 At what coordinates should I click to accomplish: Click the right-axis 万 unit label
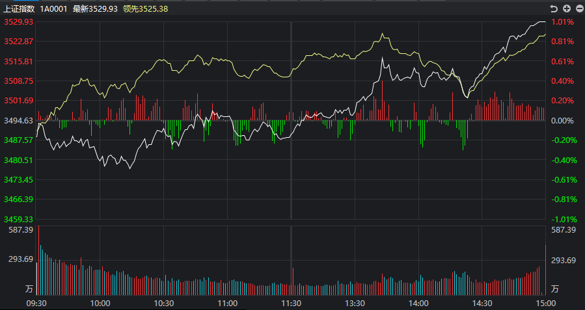(555, 289)
